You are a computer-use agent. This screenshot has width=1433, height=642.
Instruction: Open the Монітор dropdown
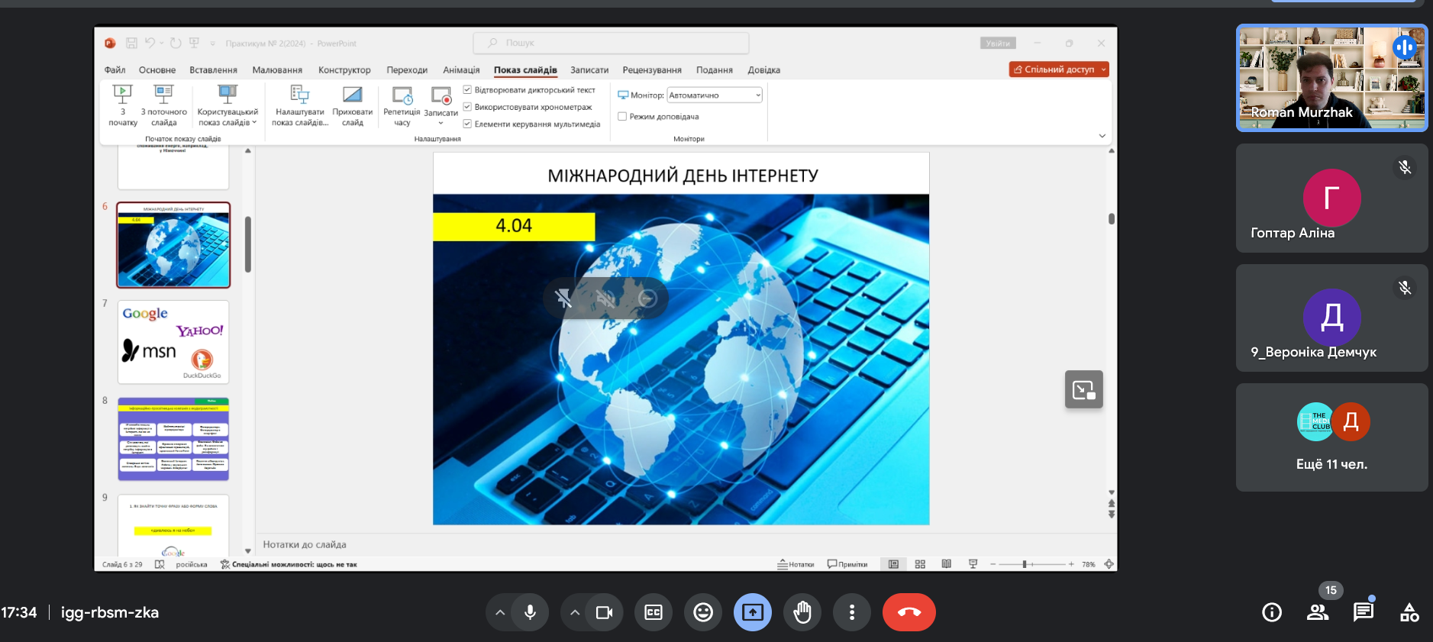coord(714,95)
